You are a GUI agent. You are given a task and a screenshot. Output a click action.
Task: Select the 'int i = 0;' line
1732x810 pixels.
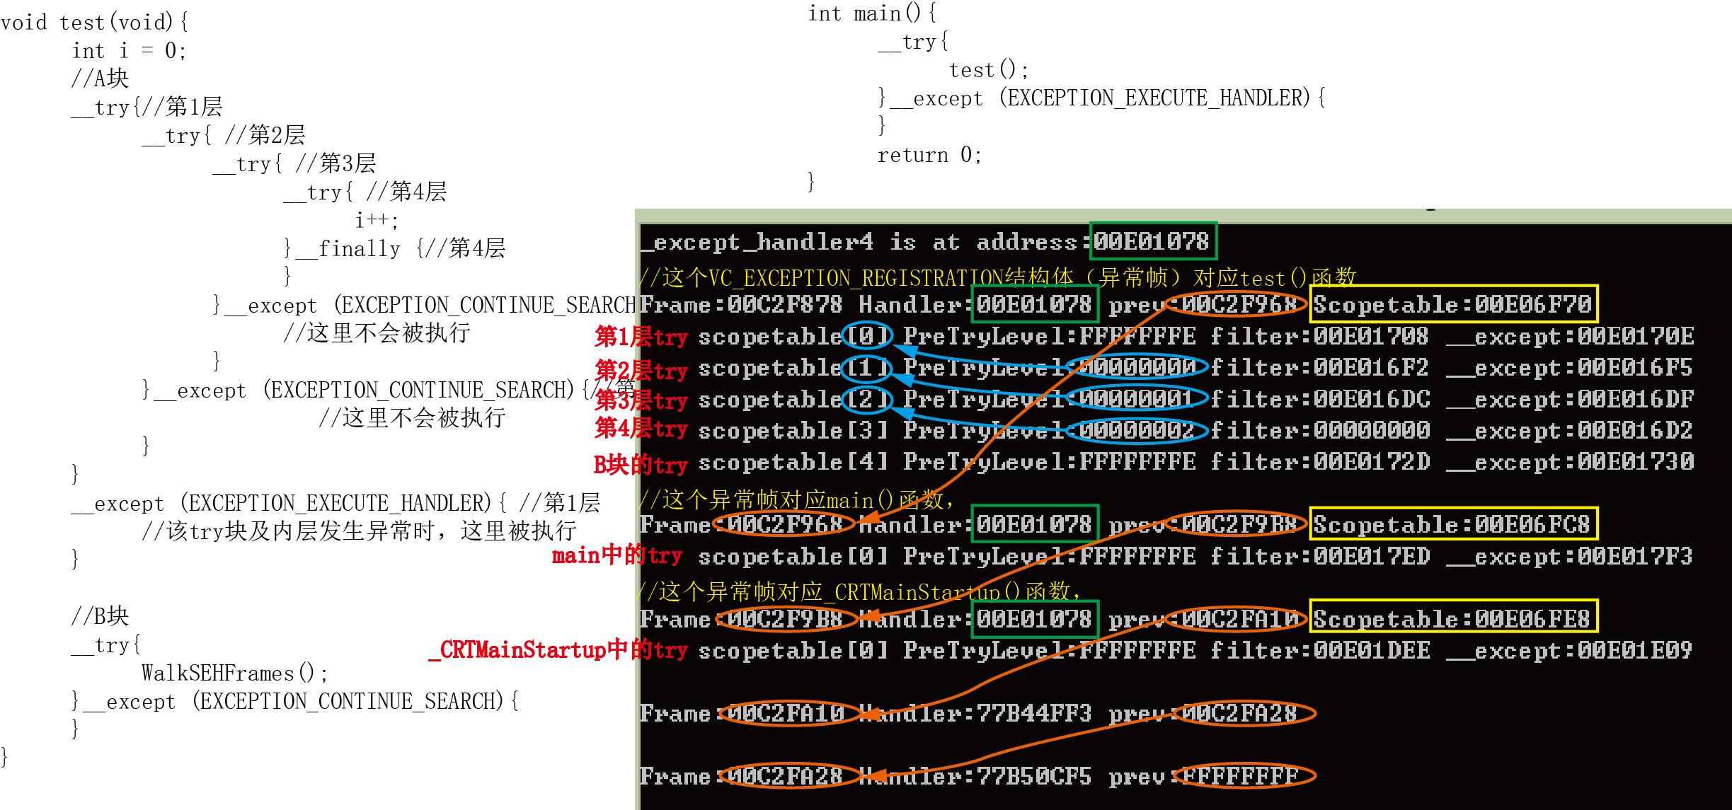(x=129, y=51)
